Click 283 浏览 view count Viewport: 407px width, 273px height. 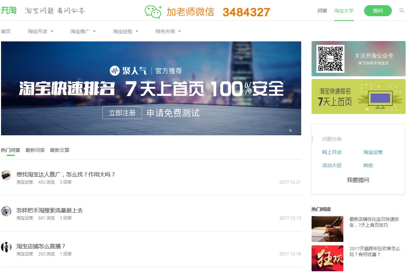[x=46, y=254]
